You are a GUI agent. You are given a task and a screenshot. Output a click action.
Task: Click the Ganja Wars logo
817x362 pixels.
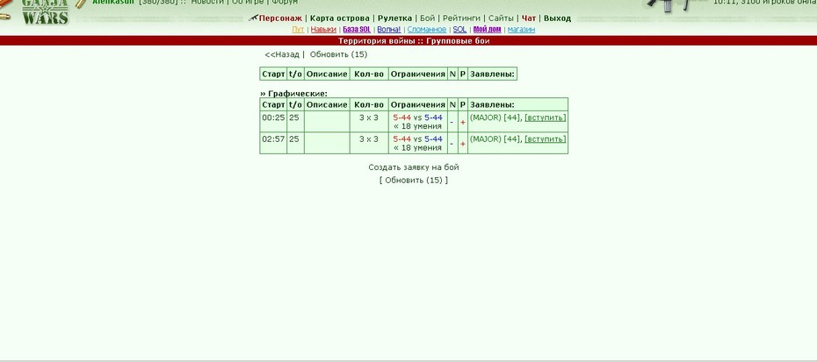46,12
